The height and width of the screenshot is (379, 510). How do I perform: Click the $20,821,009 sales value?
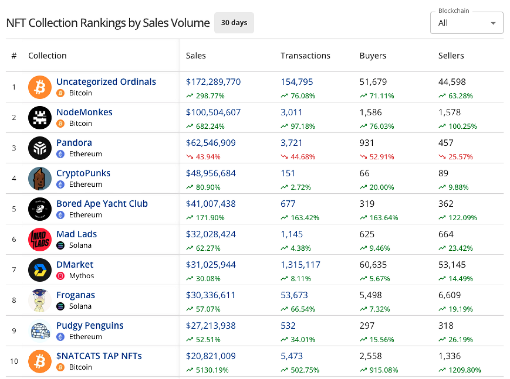click(x=211, y=356)
